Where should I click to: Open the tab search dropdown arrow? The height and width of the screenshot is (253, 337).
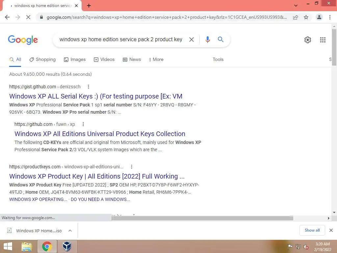point(296,6)
